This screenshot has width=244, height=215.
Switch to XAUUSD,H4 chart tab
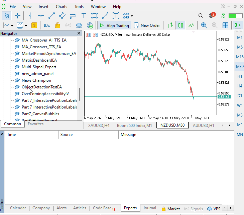pos(99,126)
